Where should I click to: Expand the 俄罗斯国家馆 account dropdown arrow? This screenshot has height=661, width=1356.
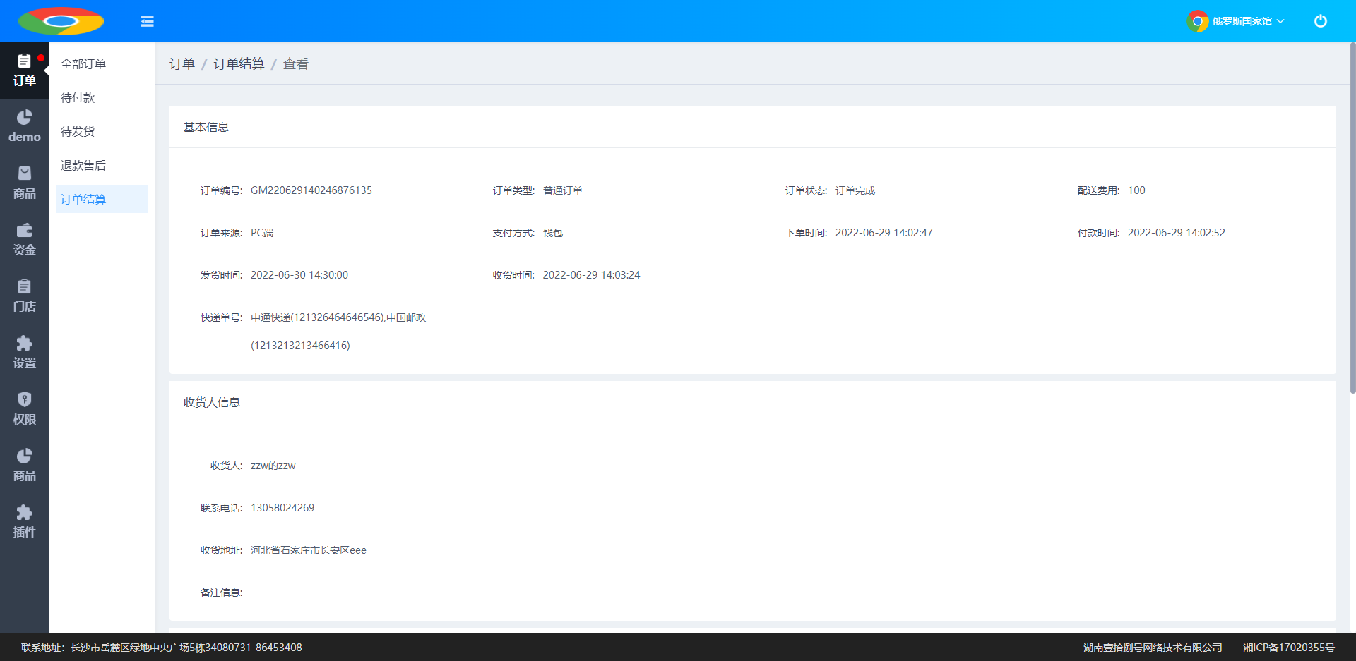pos(1280,21)
